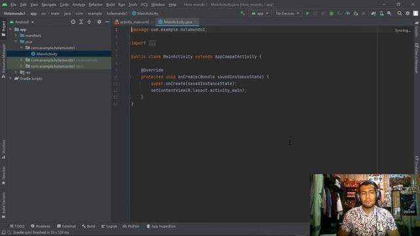
Task: Sync project with Gradle files icon
Action: (373, 13)
